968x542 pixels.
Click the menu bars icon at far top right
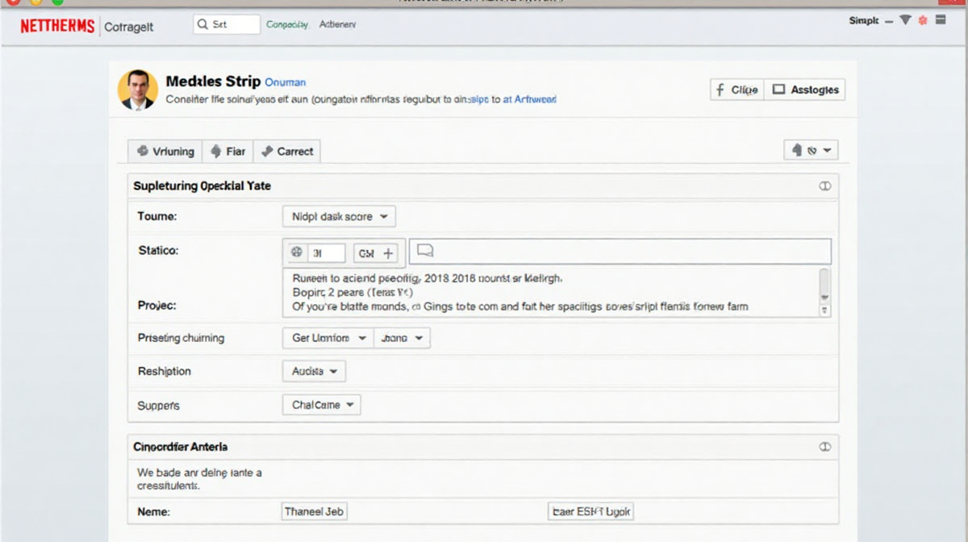tap(941, 21)
